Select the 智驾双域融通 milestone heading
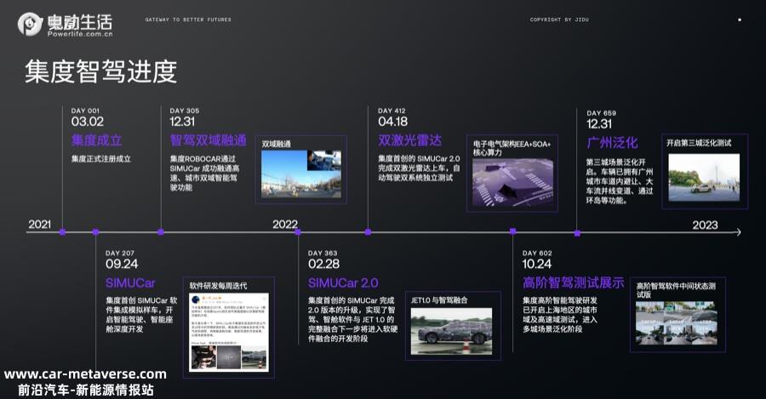Image resolution: width=766 pixels, height=399 pixels. click(x=209, y=140)
